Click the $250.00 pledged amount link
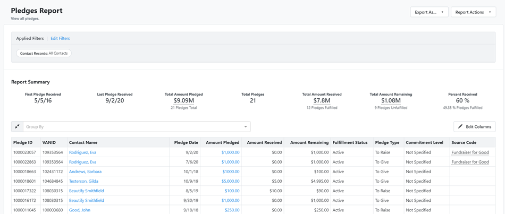The image size is (505, 214). 232,210
